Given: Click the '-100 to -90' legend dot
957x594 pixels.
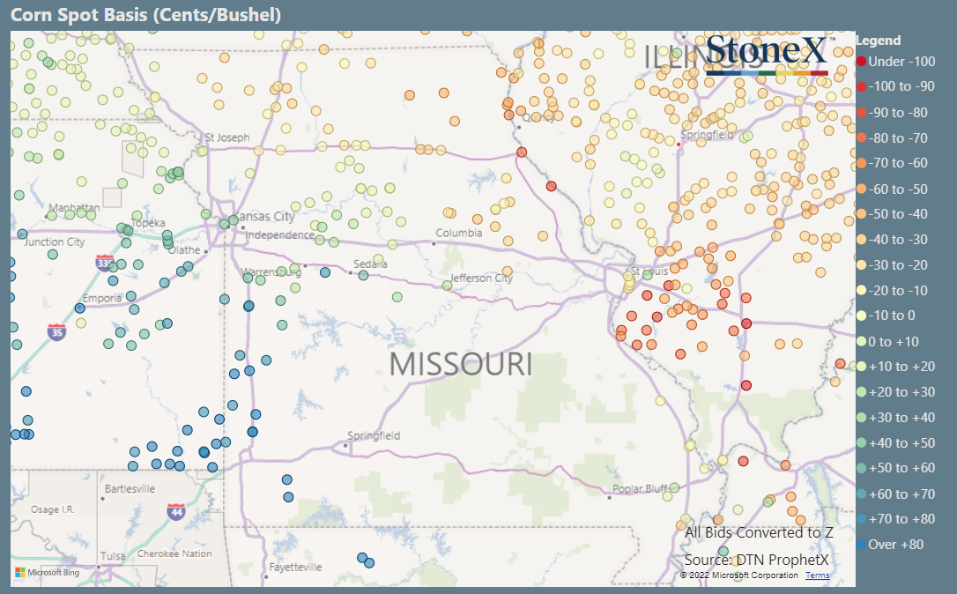Looking at the screenshot, I should pos(861,86).
